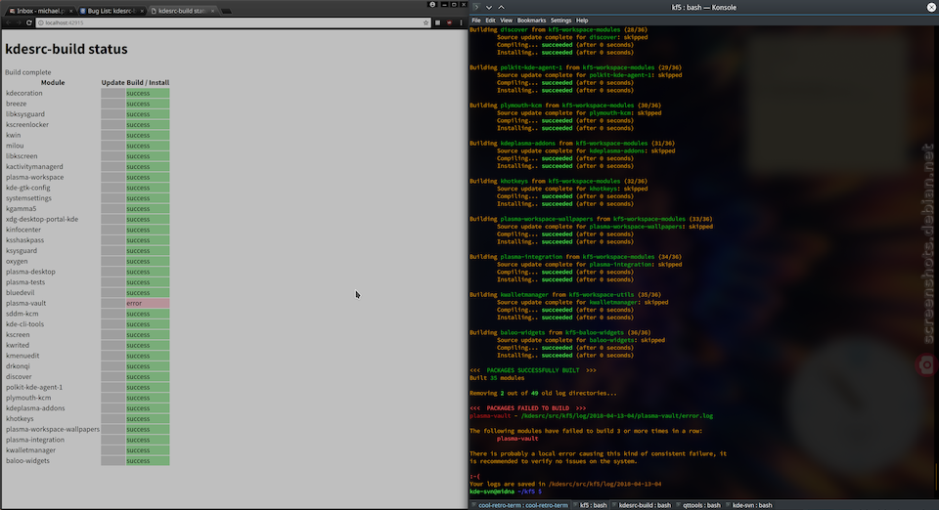Close the Konsole window
Viewport: 939px width, 510px height.
pyautogui.click(x=931, y=7)
